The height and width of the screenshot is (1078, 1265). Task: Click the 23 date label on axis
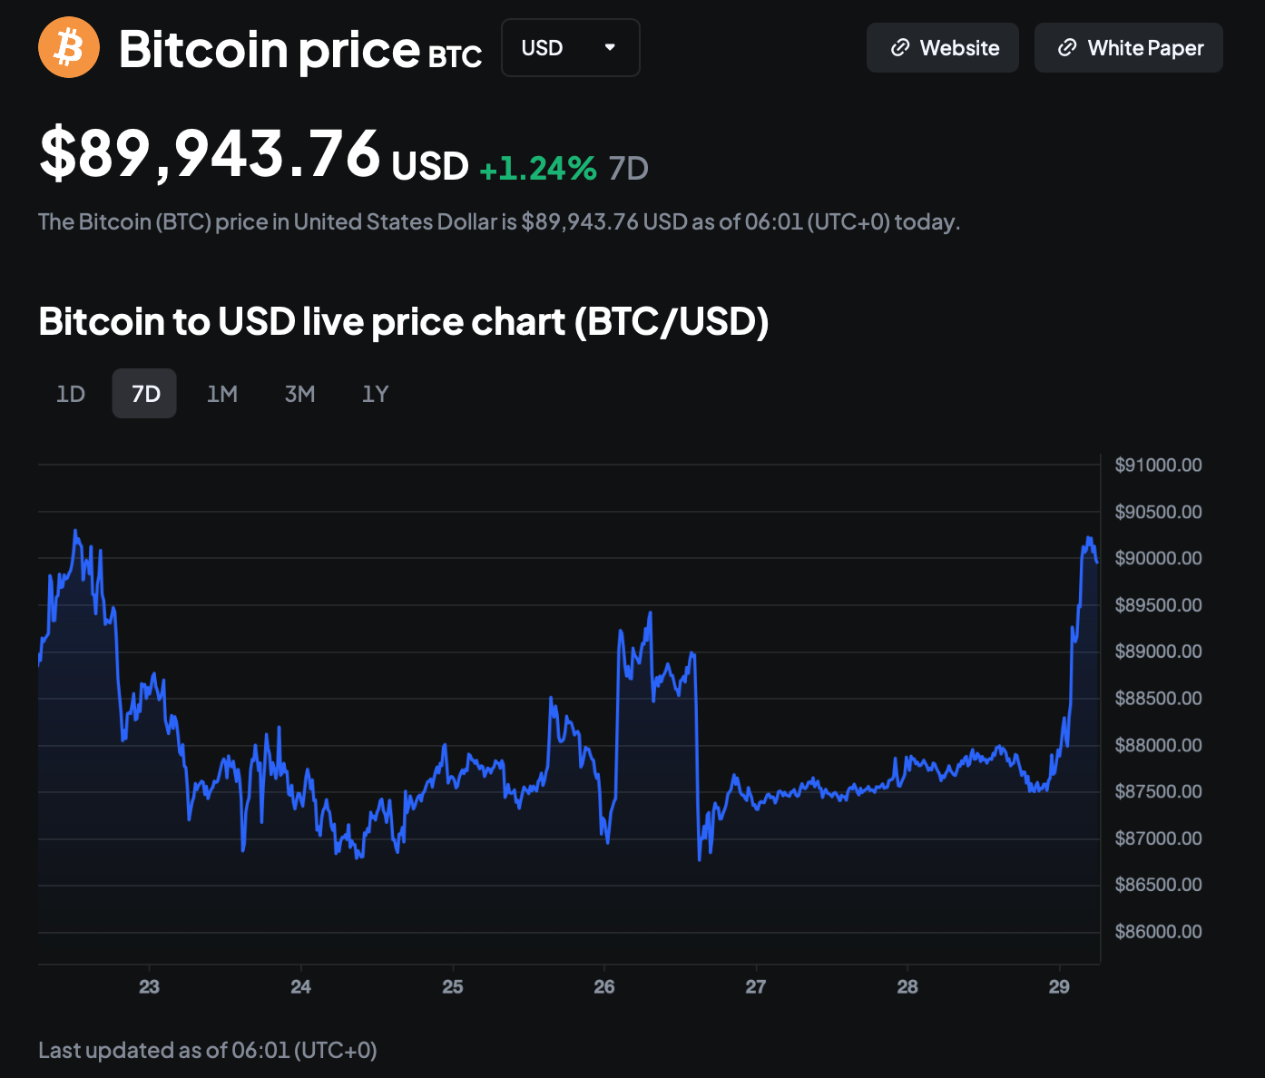coord(149,986)
